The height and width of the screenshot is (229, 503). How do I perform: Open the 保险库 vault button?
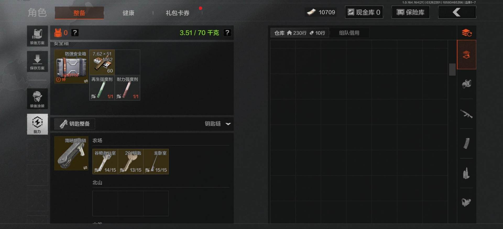(x=411, y=12)
